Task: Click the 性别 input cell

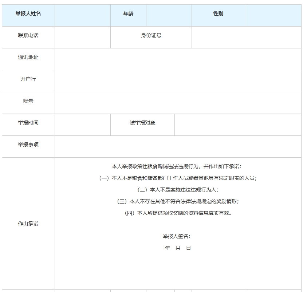Action: point(273,15)
